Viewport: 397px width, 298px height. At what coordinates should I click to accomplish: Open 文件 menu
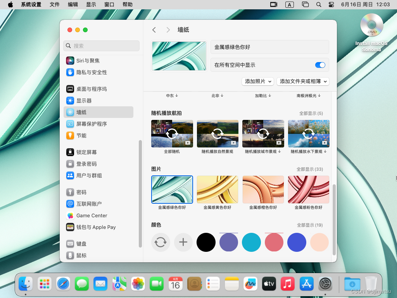pyautogui.click(x=55, y=5)
